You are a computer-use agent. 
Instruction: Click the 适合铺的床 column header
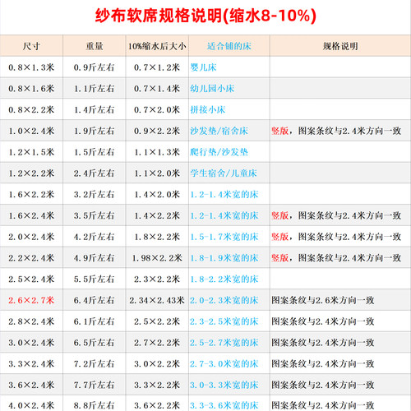pyautogui.click(x=229, y=46)
